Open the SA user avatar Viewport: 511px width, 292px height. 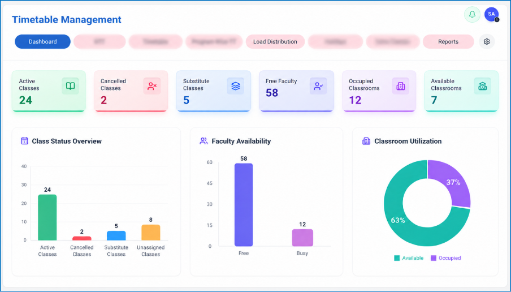[x=491, y=14]
